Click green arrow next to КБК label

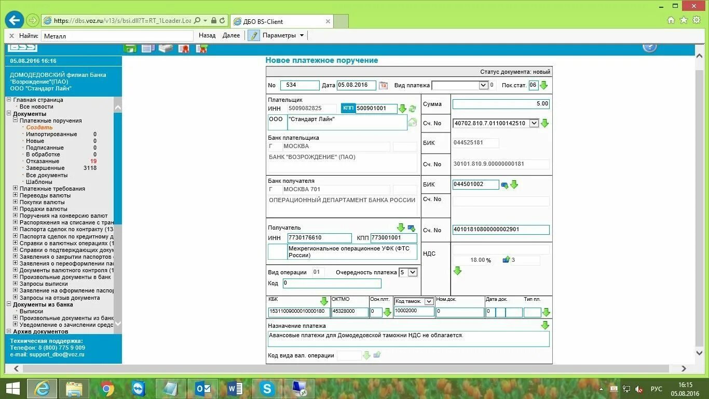click(x=324, y=301)
